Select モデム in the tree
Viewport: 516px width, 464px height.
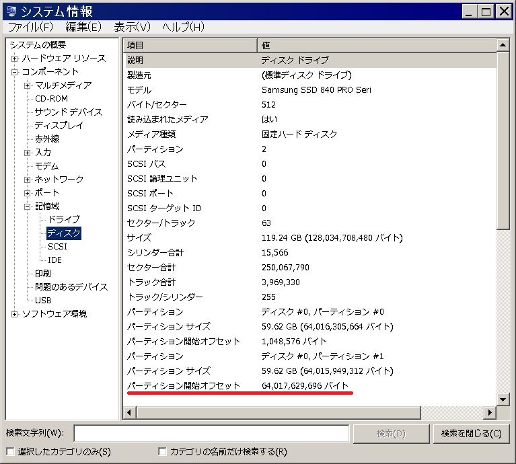pos(46,166)
